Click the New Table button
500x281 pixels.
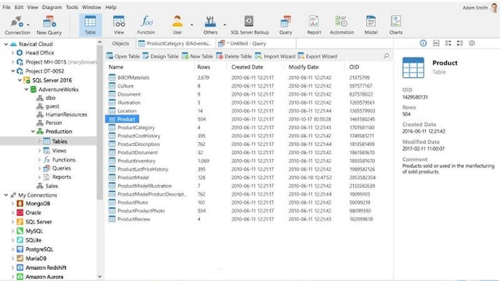coord(197,56)
